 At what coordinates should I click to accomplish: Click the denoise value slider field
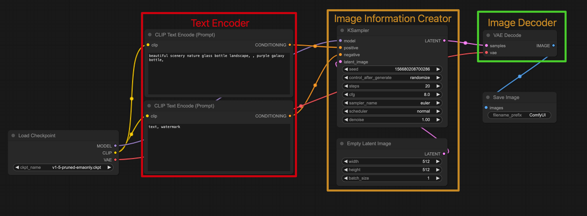(392, 120)
